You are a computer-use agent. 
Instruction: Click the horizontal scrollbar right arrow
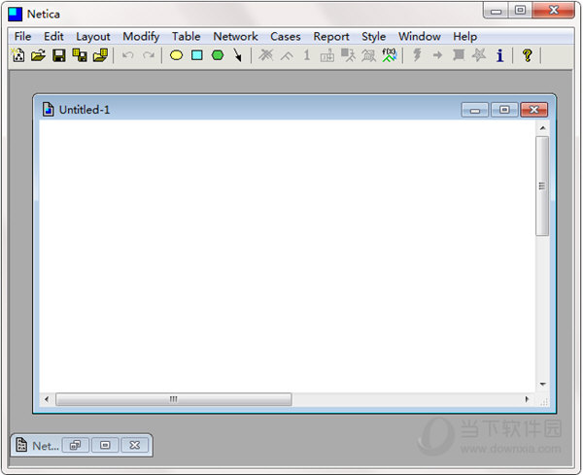click(x=527, y=399)
